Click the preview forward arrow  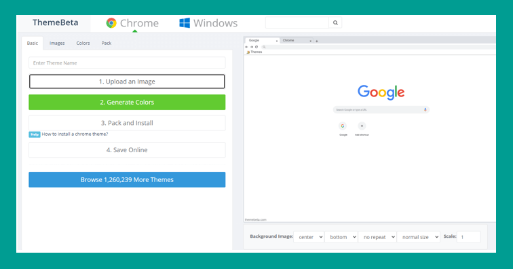point(252,47)
